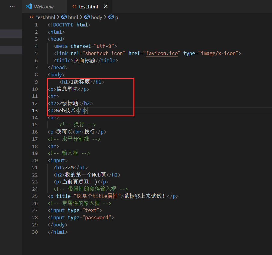Click the 我可以<br>换行 paragraph line
The height and width of the screenshot is (255, 272).
(77, 132)
